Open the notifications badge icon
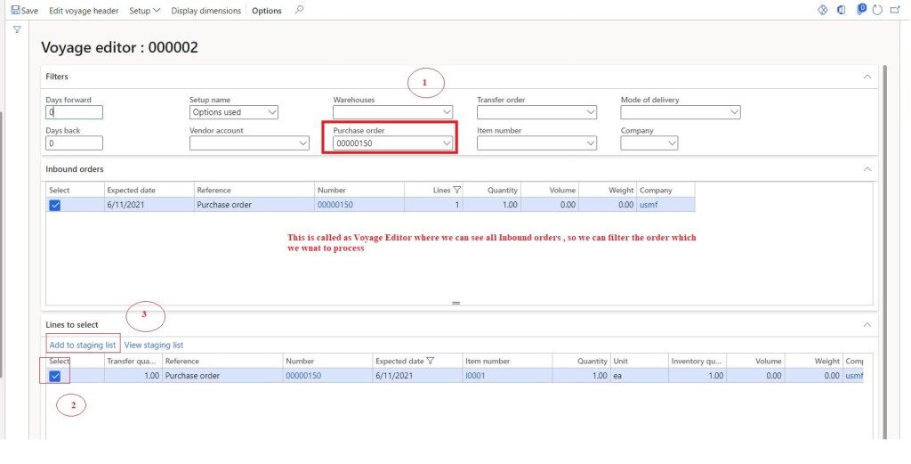Viewport: 911px width, 464px height. (861, 10)
